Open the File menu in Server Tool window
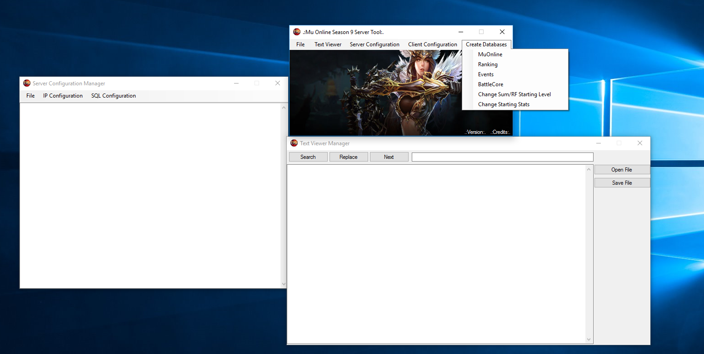 click(300, 44)
